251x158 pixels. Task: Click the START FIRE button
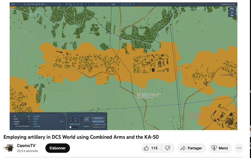98,118
